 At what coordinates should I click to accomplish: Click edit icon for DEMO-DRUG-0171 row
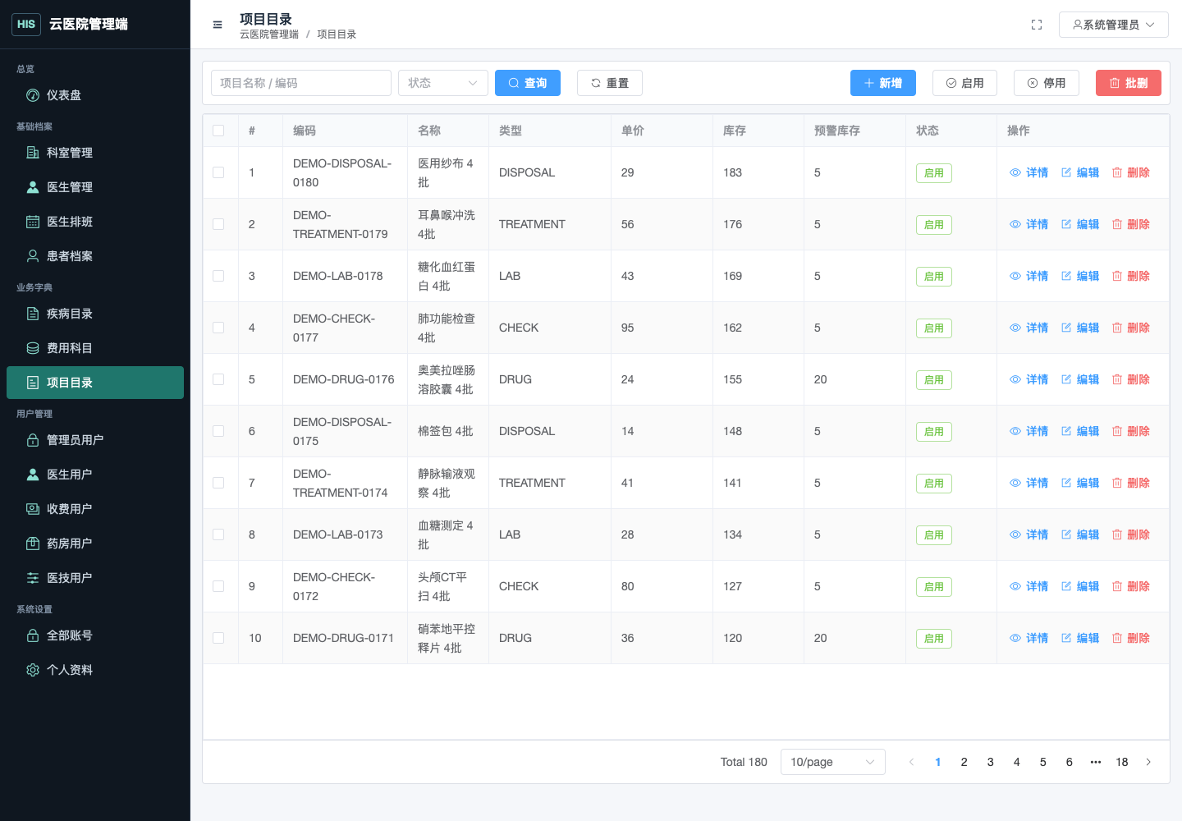[x=1066, y=638]
